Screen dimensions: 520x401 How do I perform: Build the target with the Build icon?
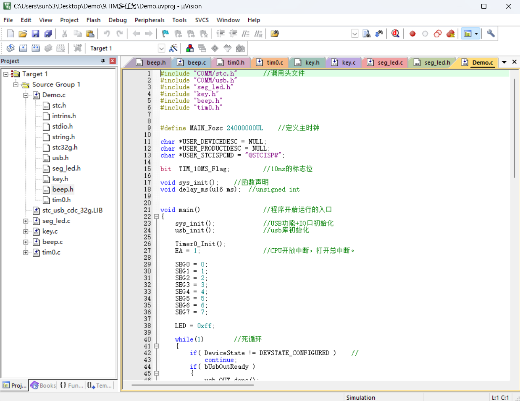click(23, 48)
